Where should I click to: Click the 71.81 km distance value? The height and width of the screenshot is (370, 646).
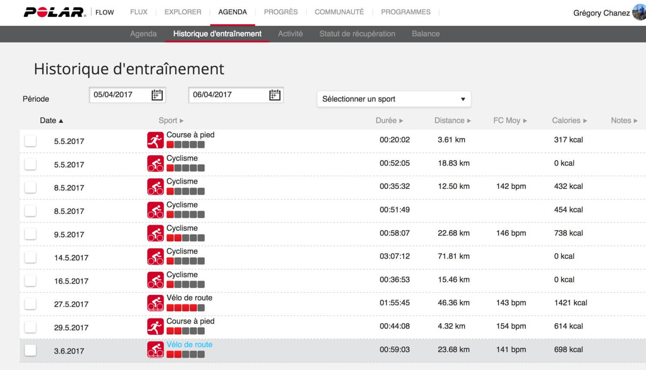[x=453, y=256]
